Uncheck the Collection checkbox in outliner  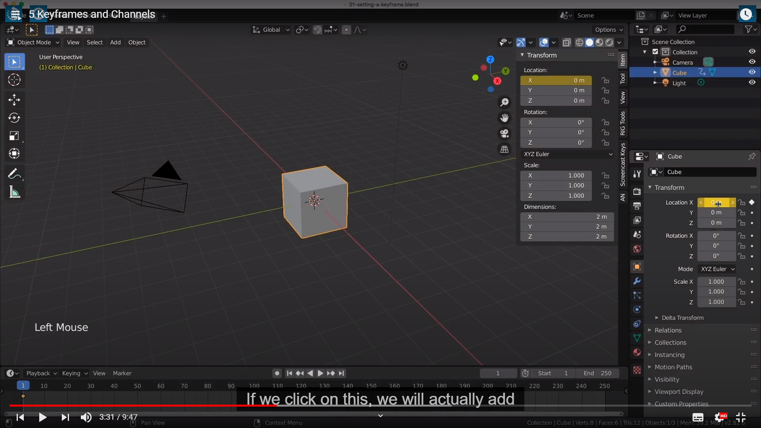coord(655,52)
